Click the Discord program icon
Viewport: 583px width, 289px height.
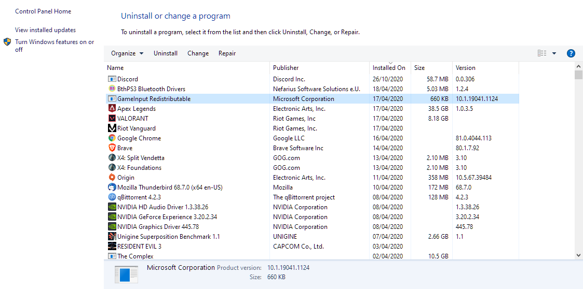coord(112,79)
